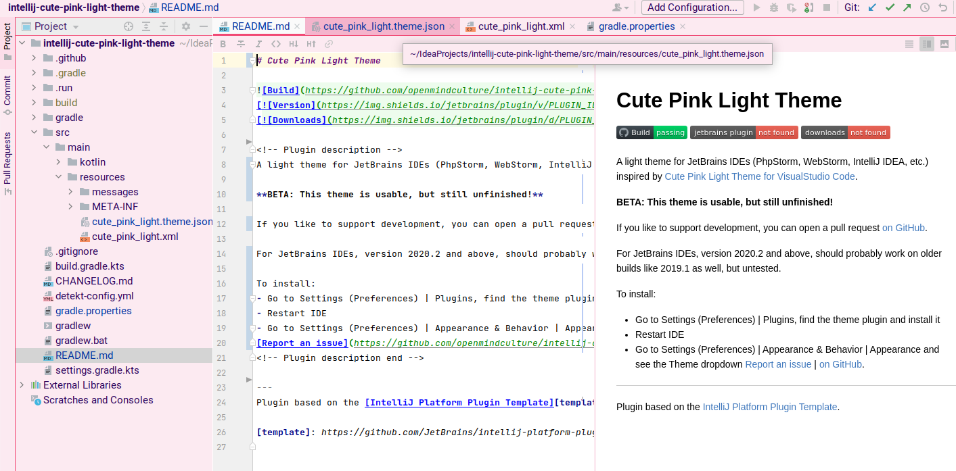956x471 pixels.
Task: Close the cute_pink_light.xml tab
Action: (572, 27)
